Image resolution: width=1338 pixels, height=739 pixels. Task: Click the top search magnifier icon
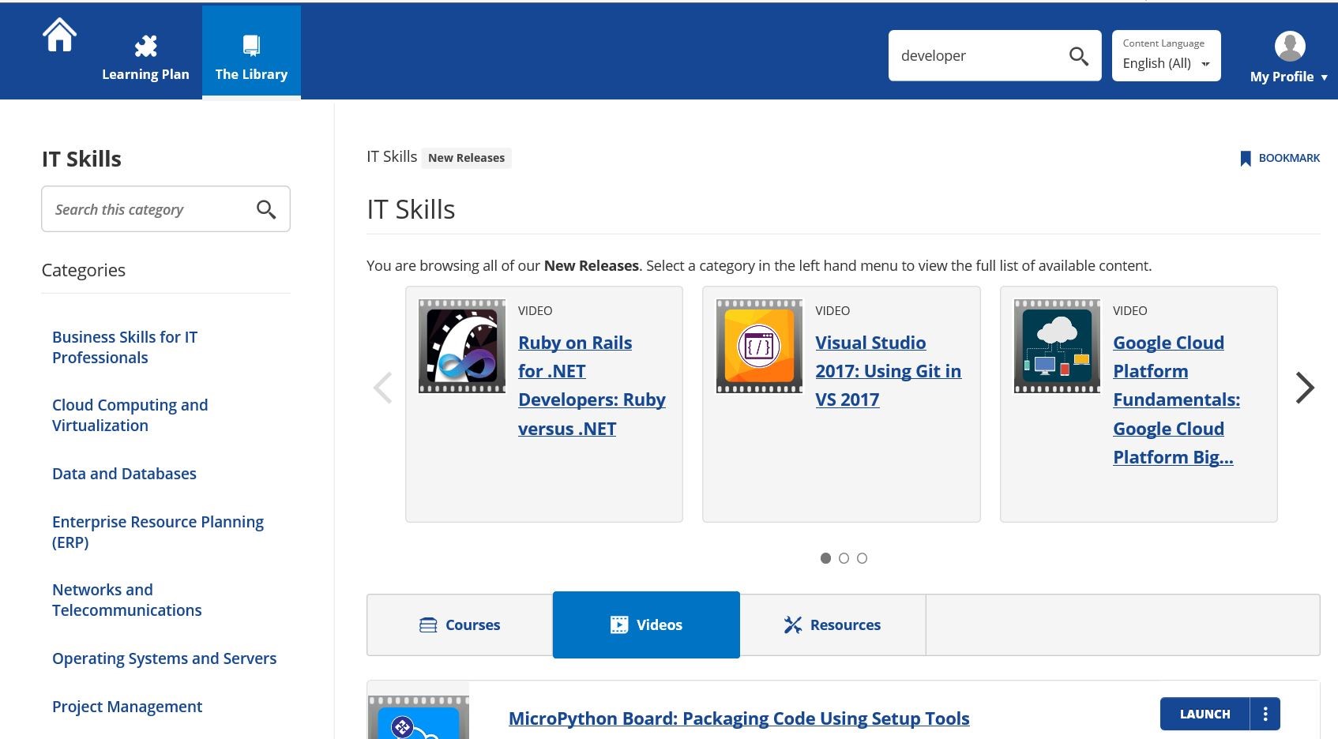pos(1079,56)
